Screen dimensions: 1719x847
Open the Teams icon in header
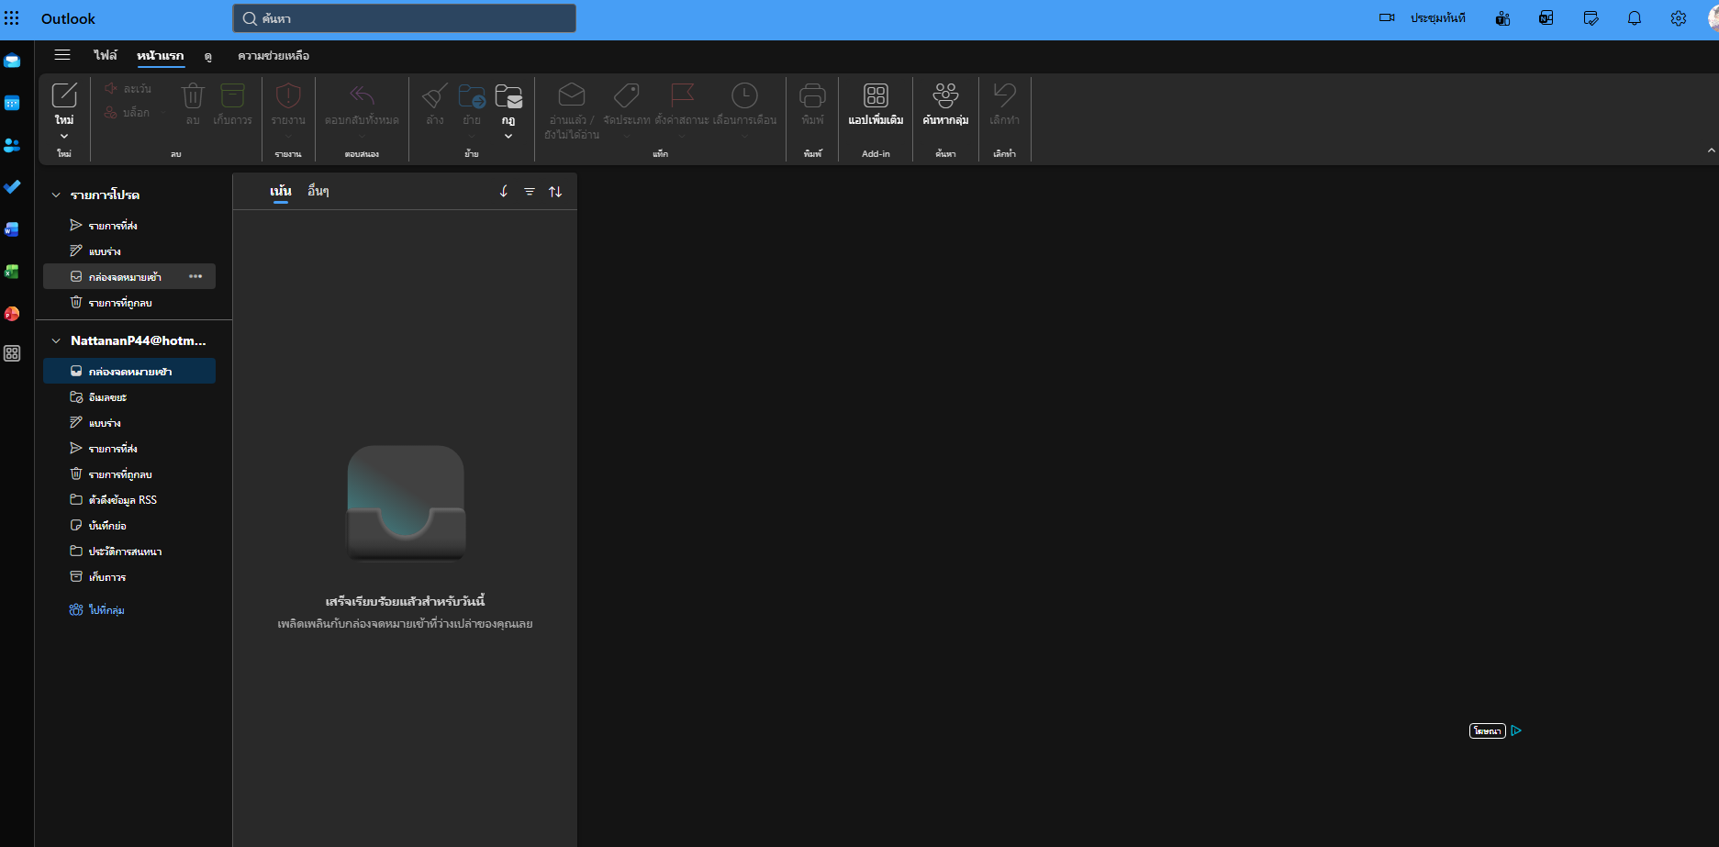1502,18
